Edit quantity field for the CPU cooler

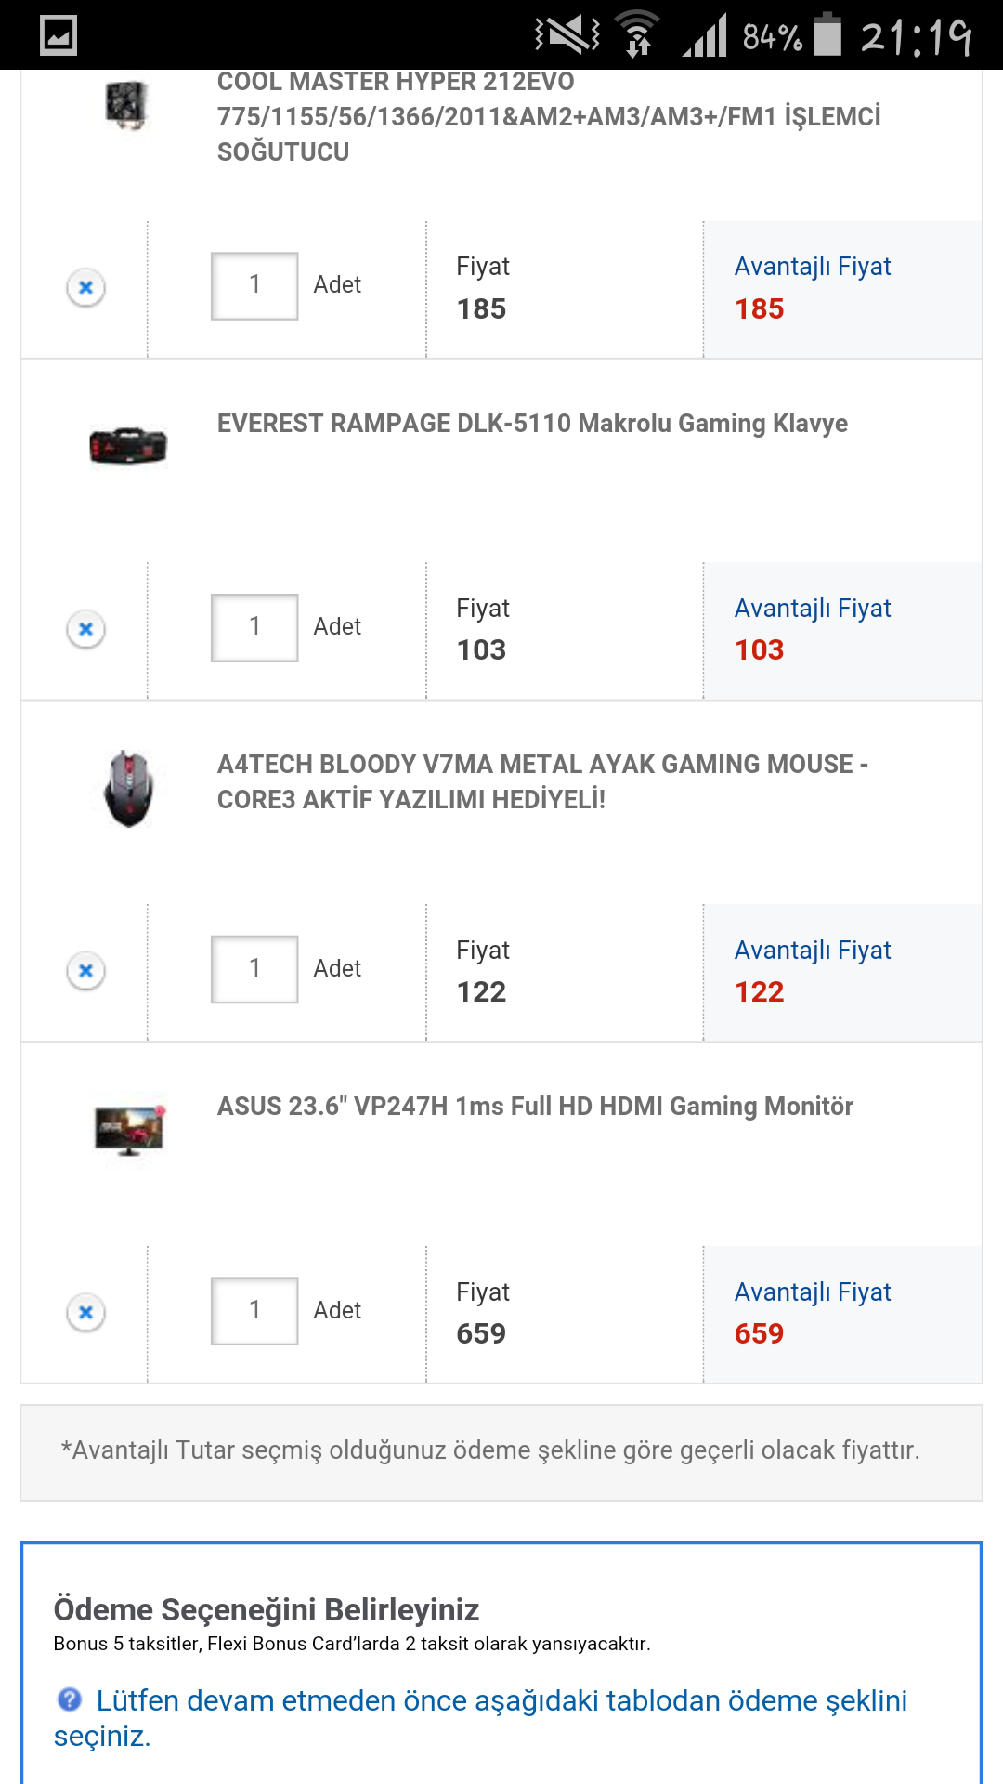coord(254,285)
